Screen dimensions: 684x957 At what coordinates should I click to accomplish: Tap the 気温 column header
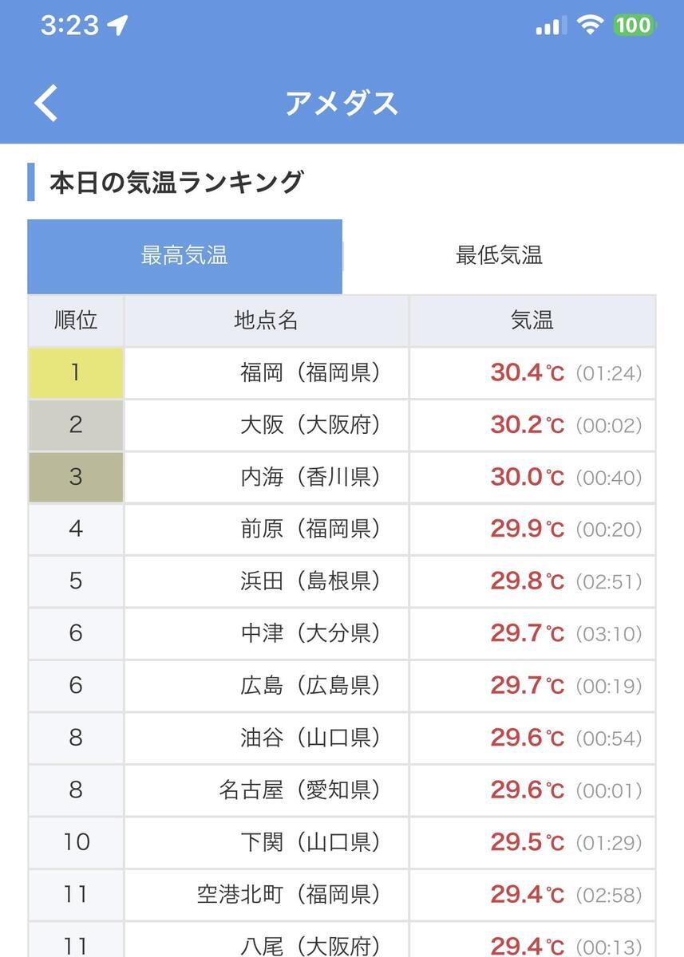click(x=532, y=321)
